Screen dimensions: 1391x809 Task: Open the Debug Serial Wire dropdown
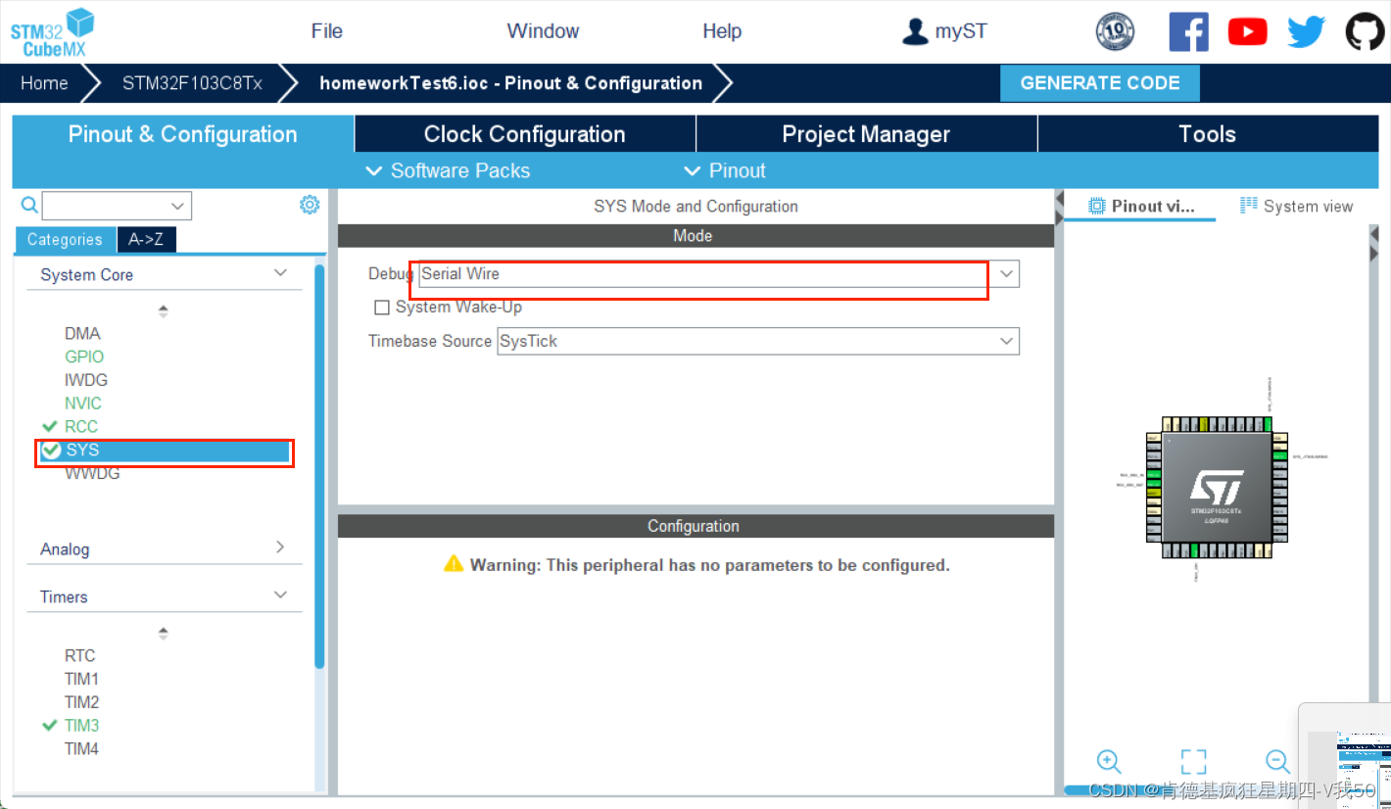coord(719,274)
